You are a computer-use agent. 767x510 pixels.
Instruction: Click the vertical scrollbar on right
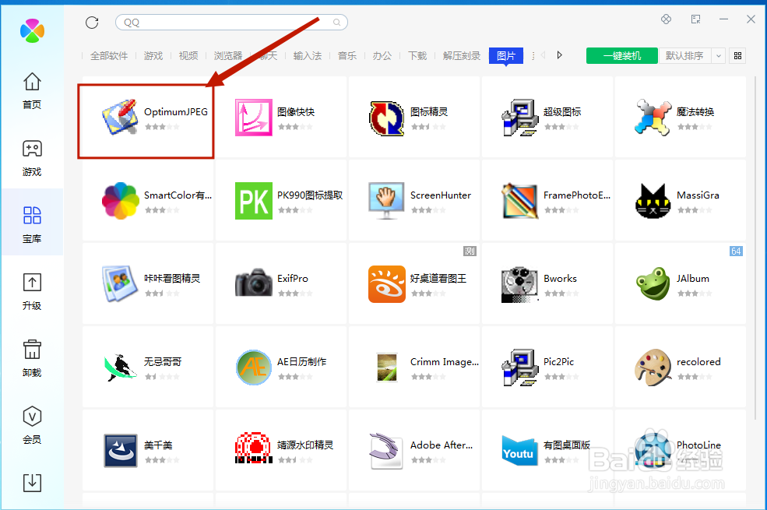coord(755,248)
